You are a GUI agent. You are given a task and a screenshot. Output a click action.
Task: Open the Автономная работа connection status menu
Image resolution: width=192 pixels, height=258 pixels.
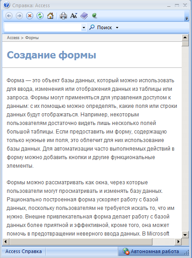tap(151, 251)
